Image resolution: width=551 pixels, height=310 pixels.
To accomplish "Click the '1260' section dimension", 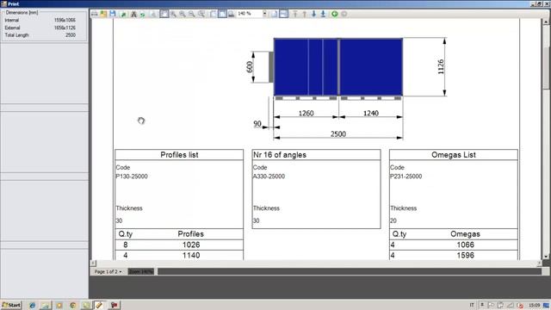I will [306, 113].
